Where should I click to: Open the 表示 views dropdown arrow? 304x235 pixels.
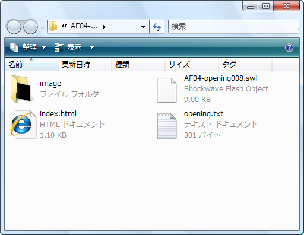click(x=91, y=47)
